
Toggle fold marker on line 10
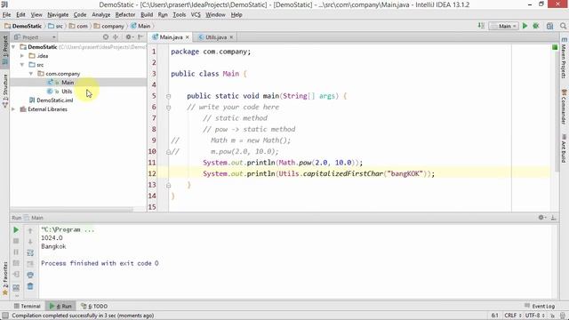[168, 152]
